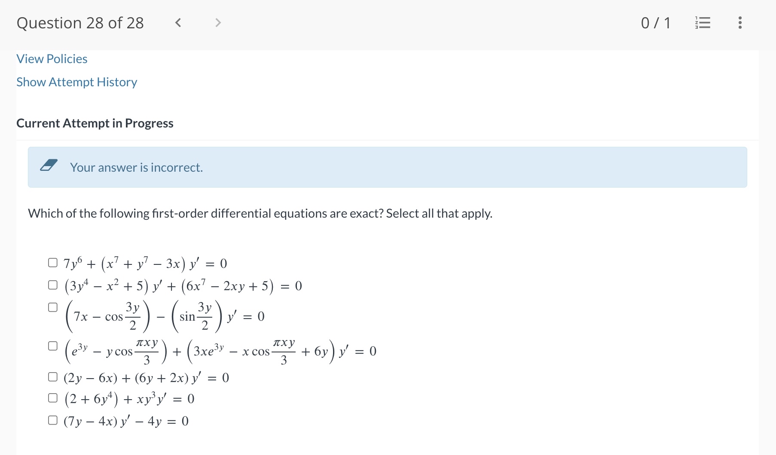Select the equation containing e^3y terms
Screen dimensions: 776x455
(52, 345)
